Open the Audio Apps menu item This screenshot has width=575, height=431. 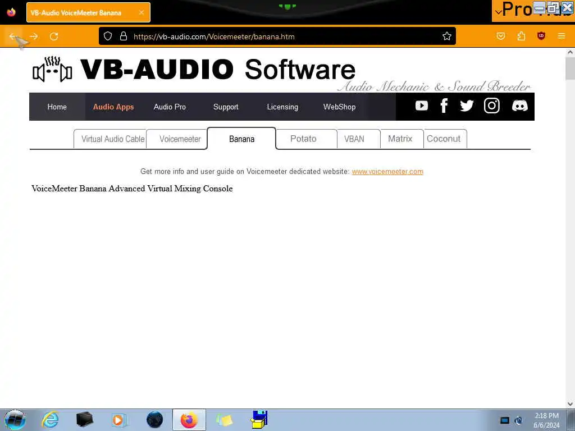tap(113, 107)
